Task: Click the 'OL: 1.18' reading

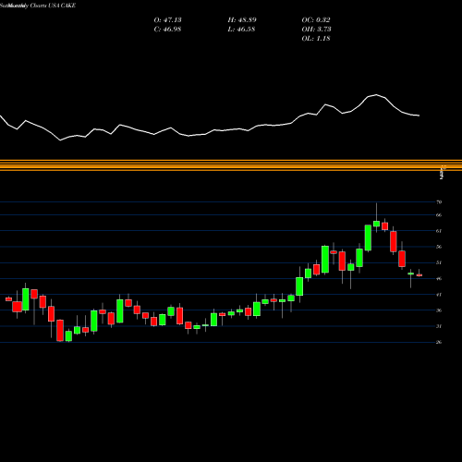Action: pos(316,39)
